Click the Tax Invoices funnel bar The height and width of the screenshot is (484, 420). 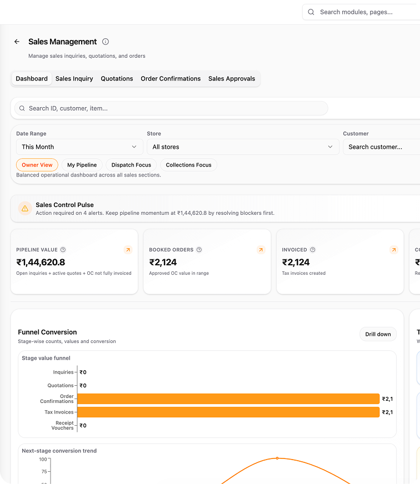pyautogui.click(x=228, y=412)
